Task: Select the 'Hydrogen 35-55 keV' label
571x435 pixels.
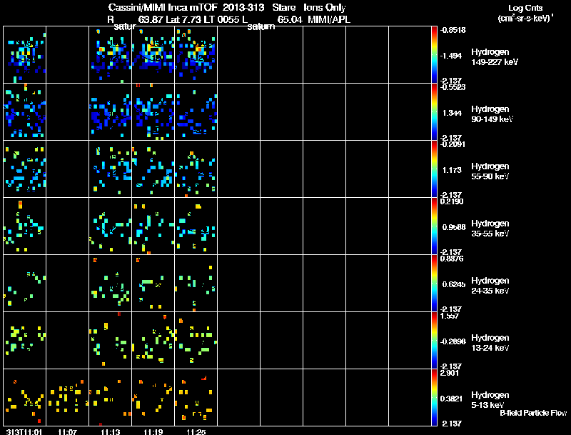Action: tap(490, 229)
